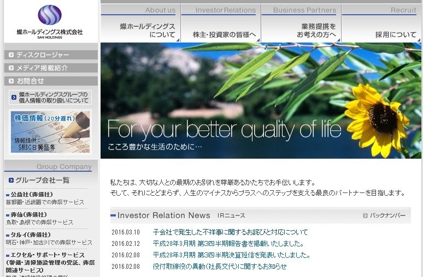Screen dimensions: 423x277
Task: Select description 明石・神戸・加古川での葬祭サービス
Action: pyautogui.click(x=49, y=243)
